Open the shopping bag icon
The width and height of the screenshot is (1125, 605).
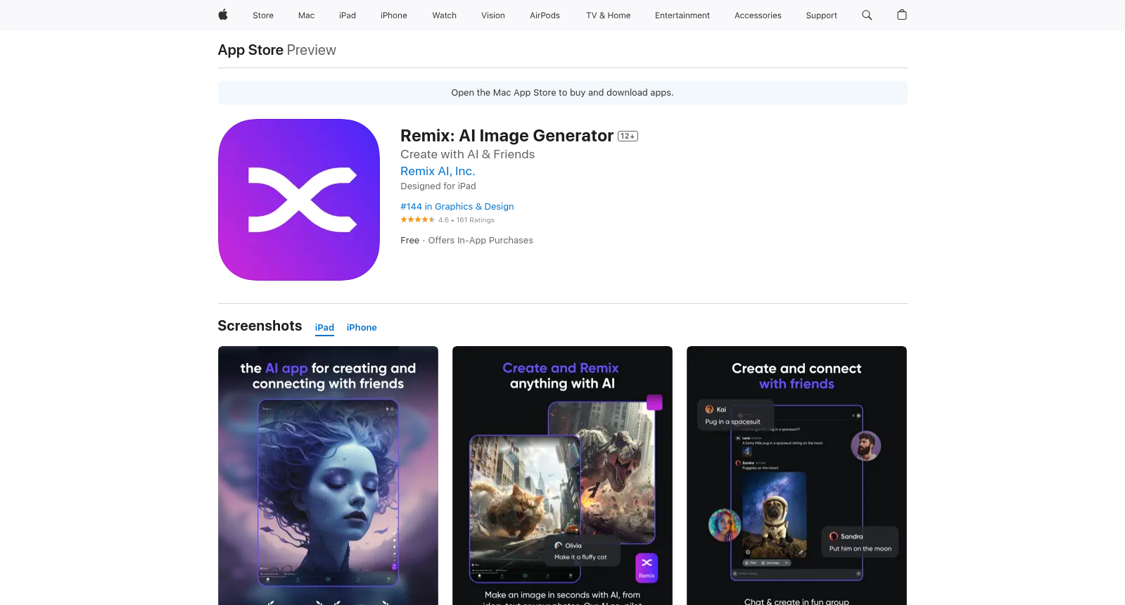902,15
